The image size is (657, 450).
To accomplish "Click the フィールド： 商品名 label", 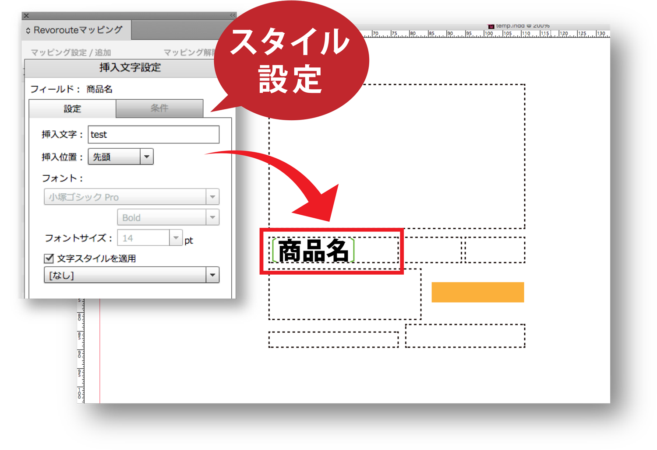I will click(x=71, y=89).
